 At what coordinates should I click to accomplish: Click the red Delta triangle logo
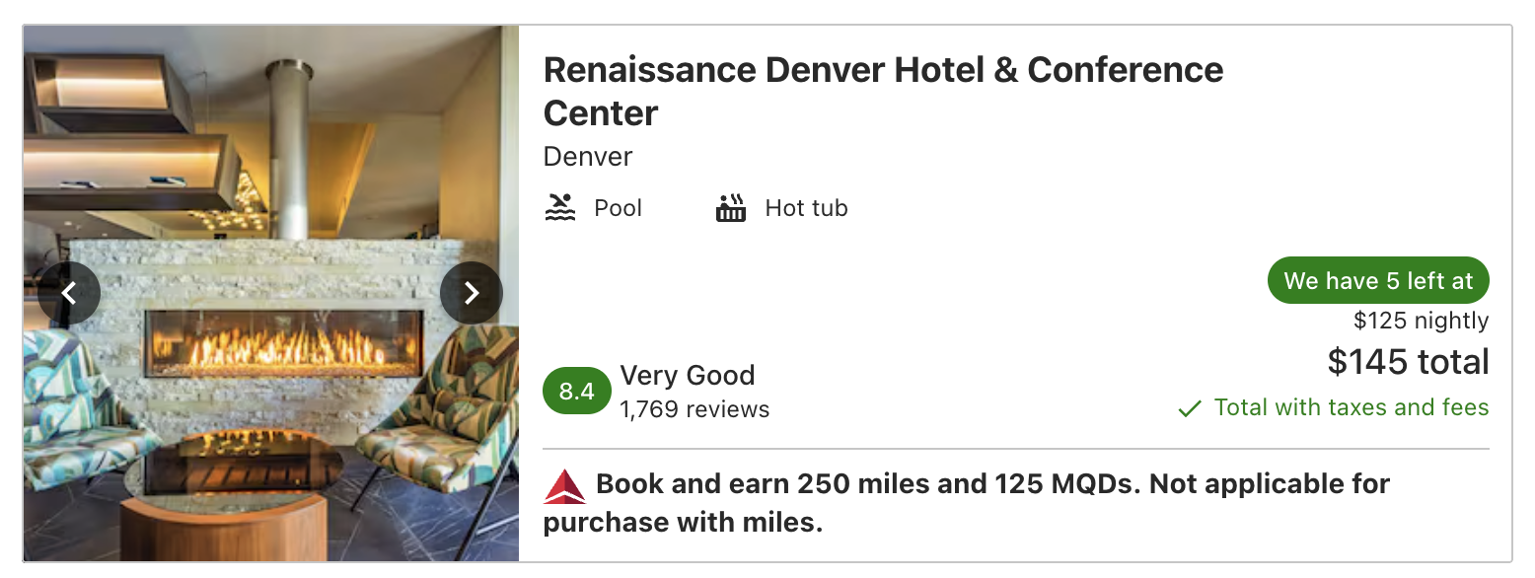[x=564, y=486]
